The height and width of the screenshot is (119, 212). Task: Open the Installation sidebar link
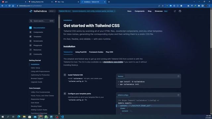pos(35,64)
